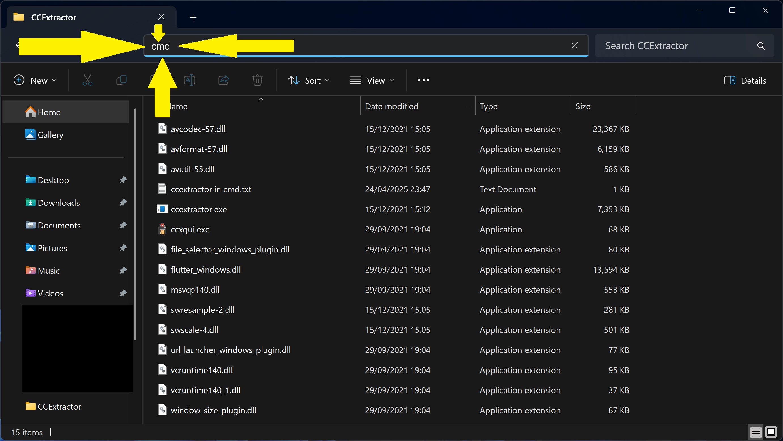The image size is (783, 441).
Task: Toggle the Details pane
Action: (x=745, y=80)
